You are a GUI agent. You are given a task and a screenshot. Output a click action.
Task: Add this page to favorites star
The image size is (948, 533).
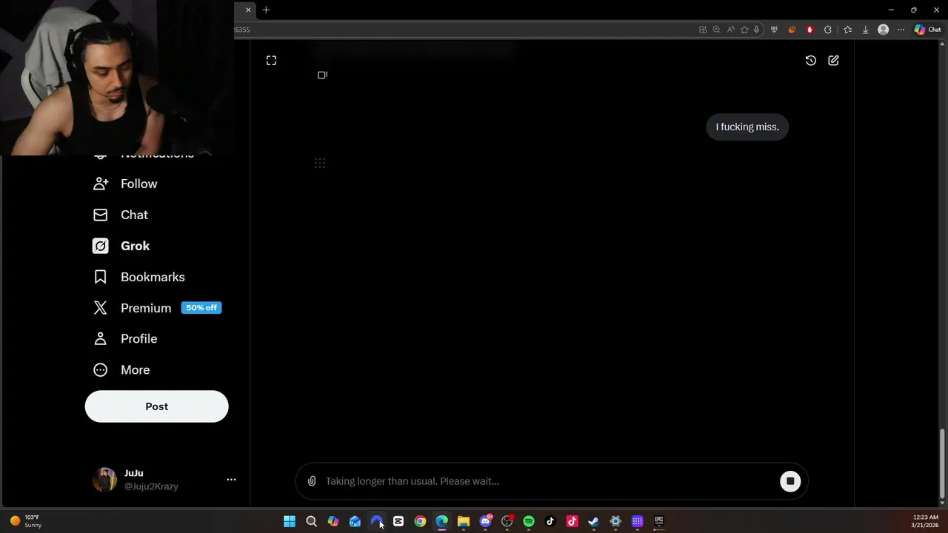tap(744, 30)
